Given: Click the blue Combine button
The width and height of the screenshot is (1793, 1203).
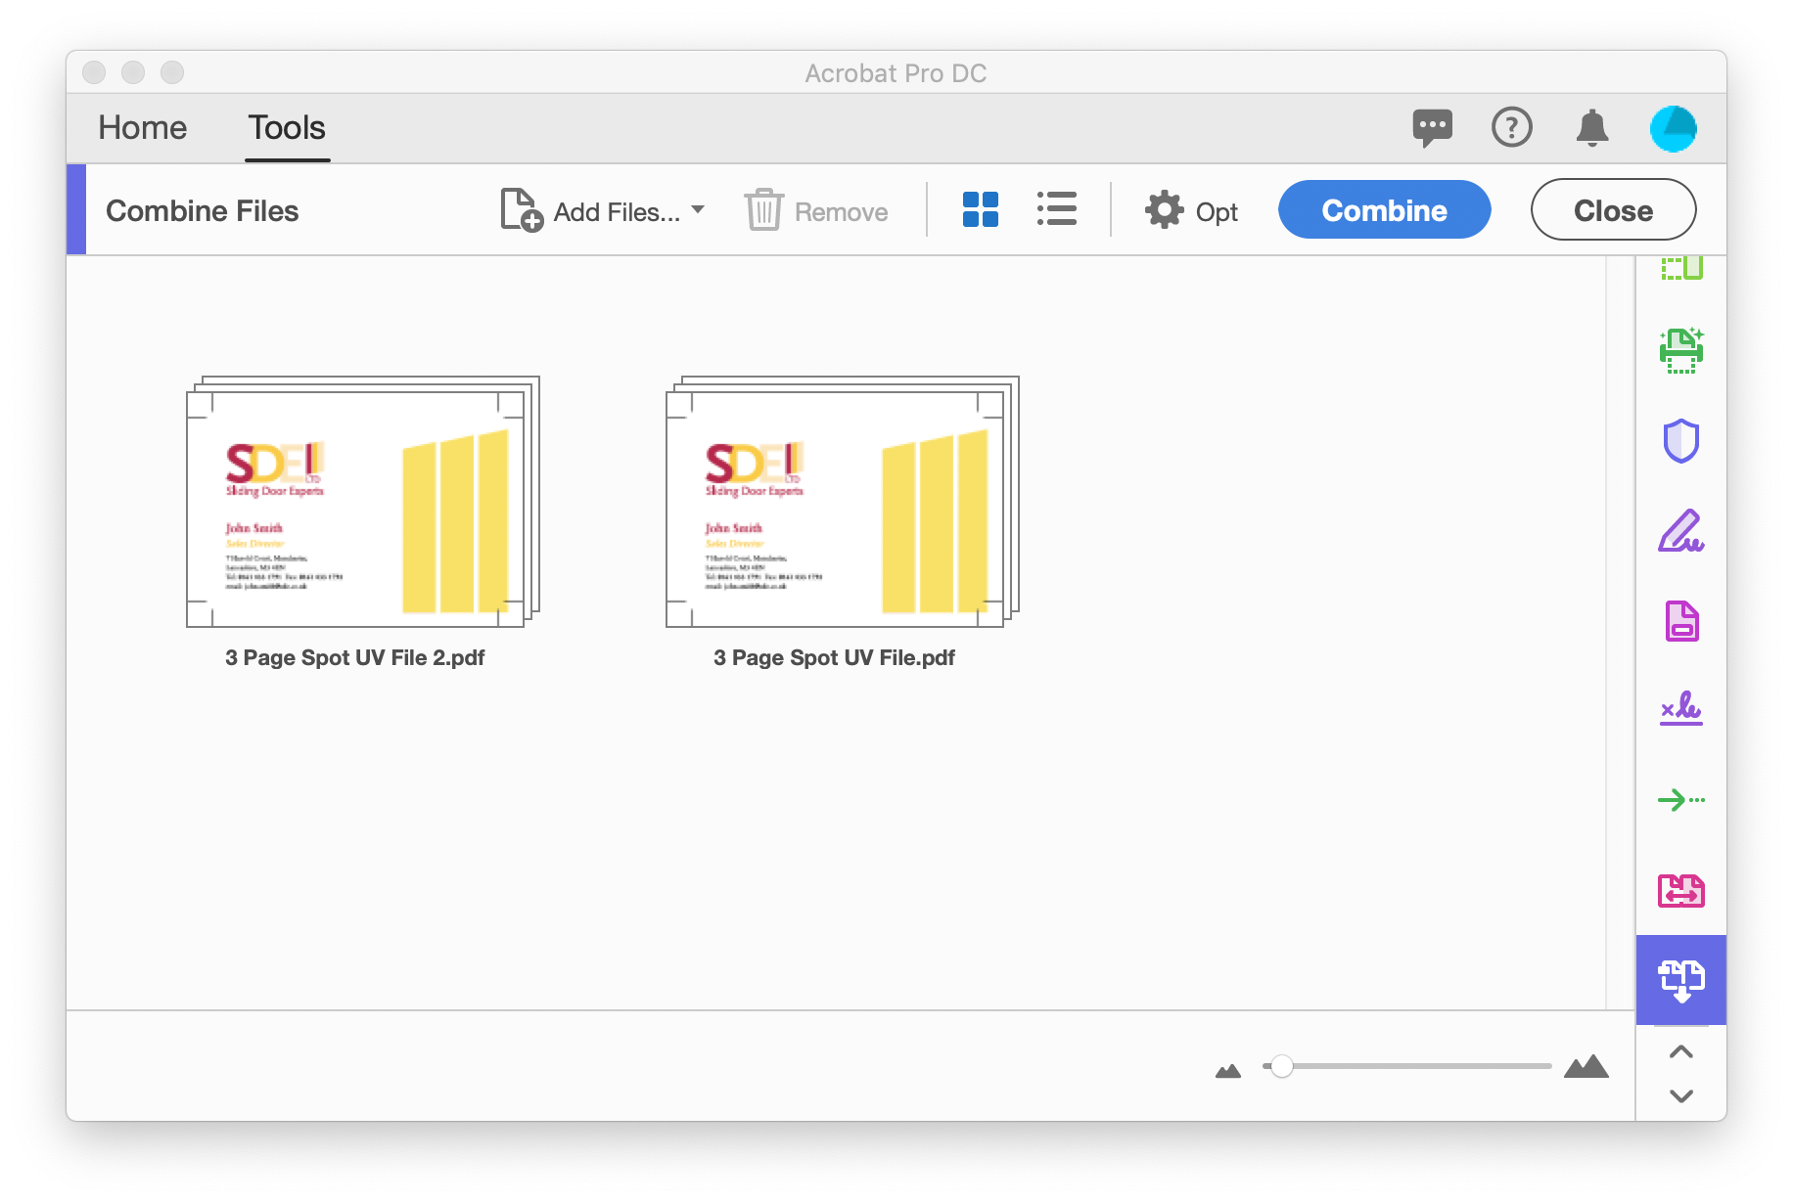Looking at the screenshot, I should coord(1383,210).
